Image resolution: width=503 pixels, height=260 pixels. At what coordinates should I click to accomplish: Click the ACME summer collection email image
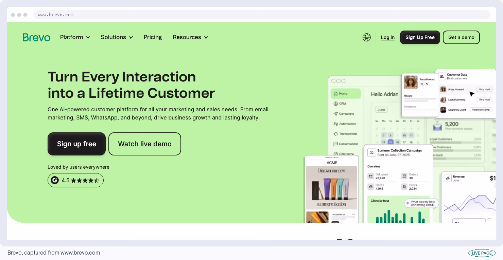[x=331, y=187]
